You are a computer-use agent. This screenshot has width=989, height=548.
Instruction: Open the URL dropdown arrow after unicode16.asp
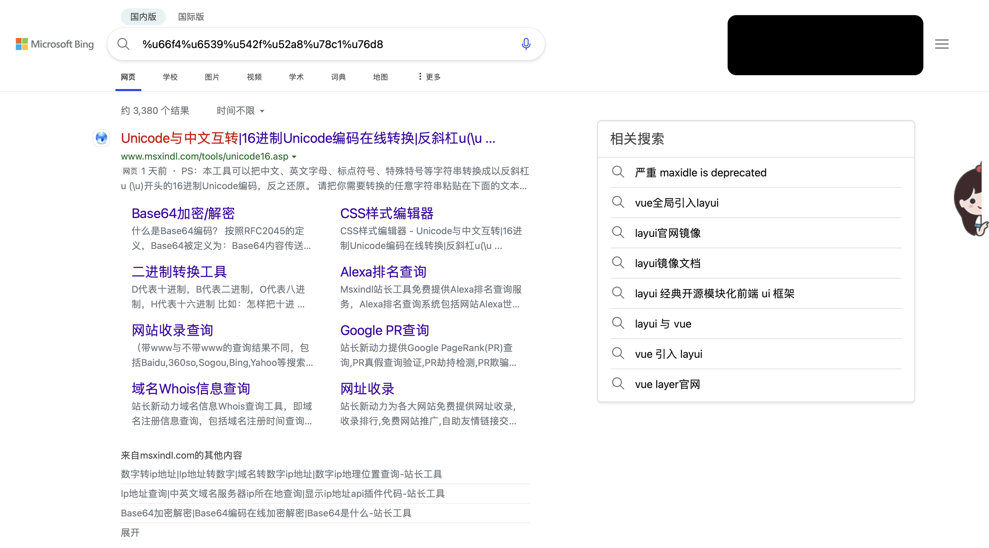(294, 157)
